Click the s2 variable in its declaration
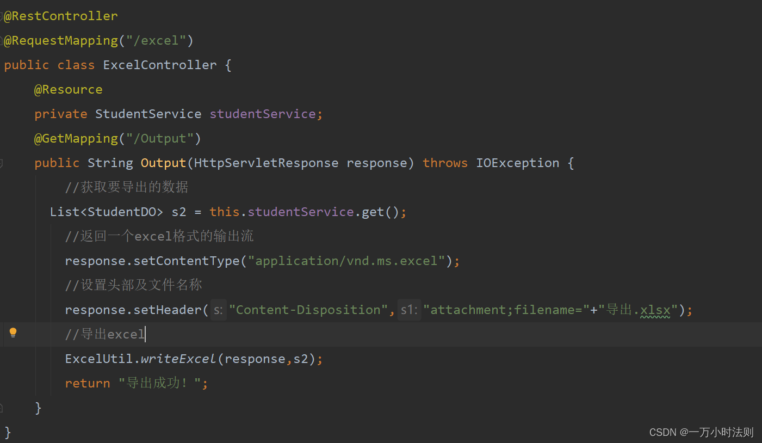The image size is (762, 443). pos(179,212)
